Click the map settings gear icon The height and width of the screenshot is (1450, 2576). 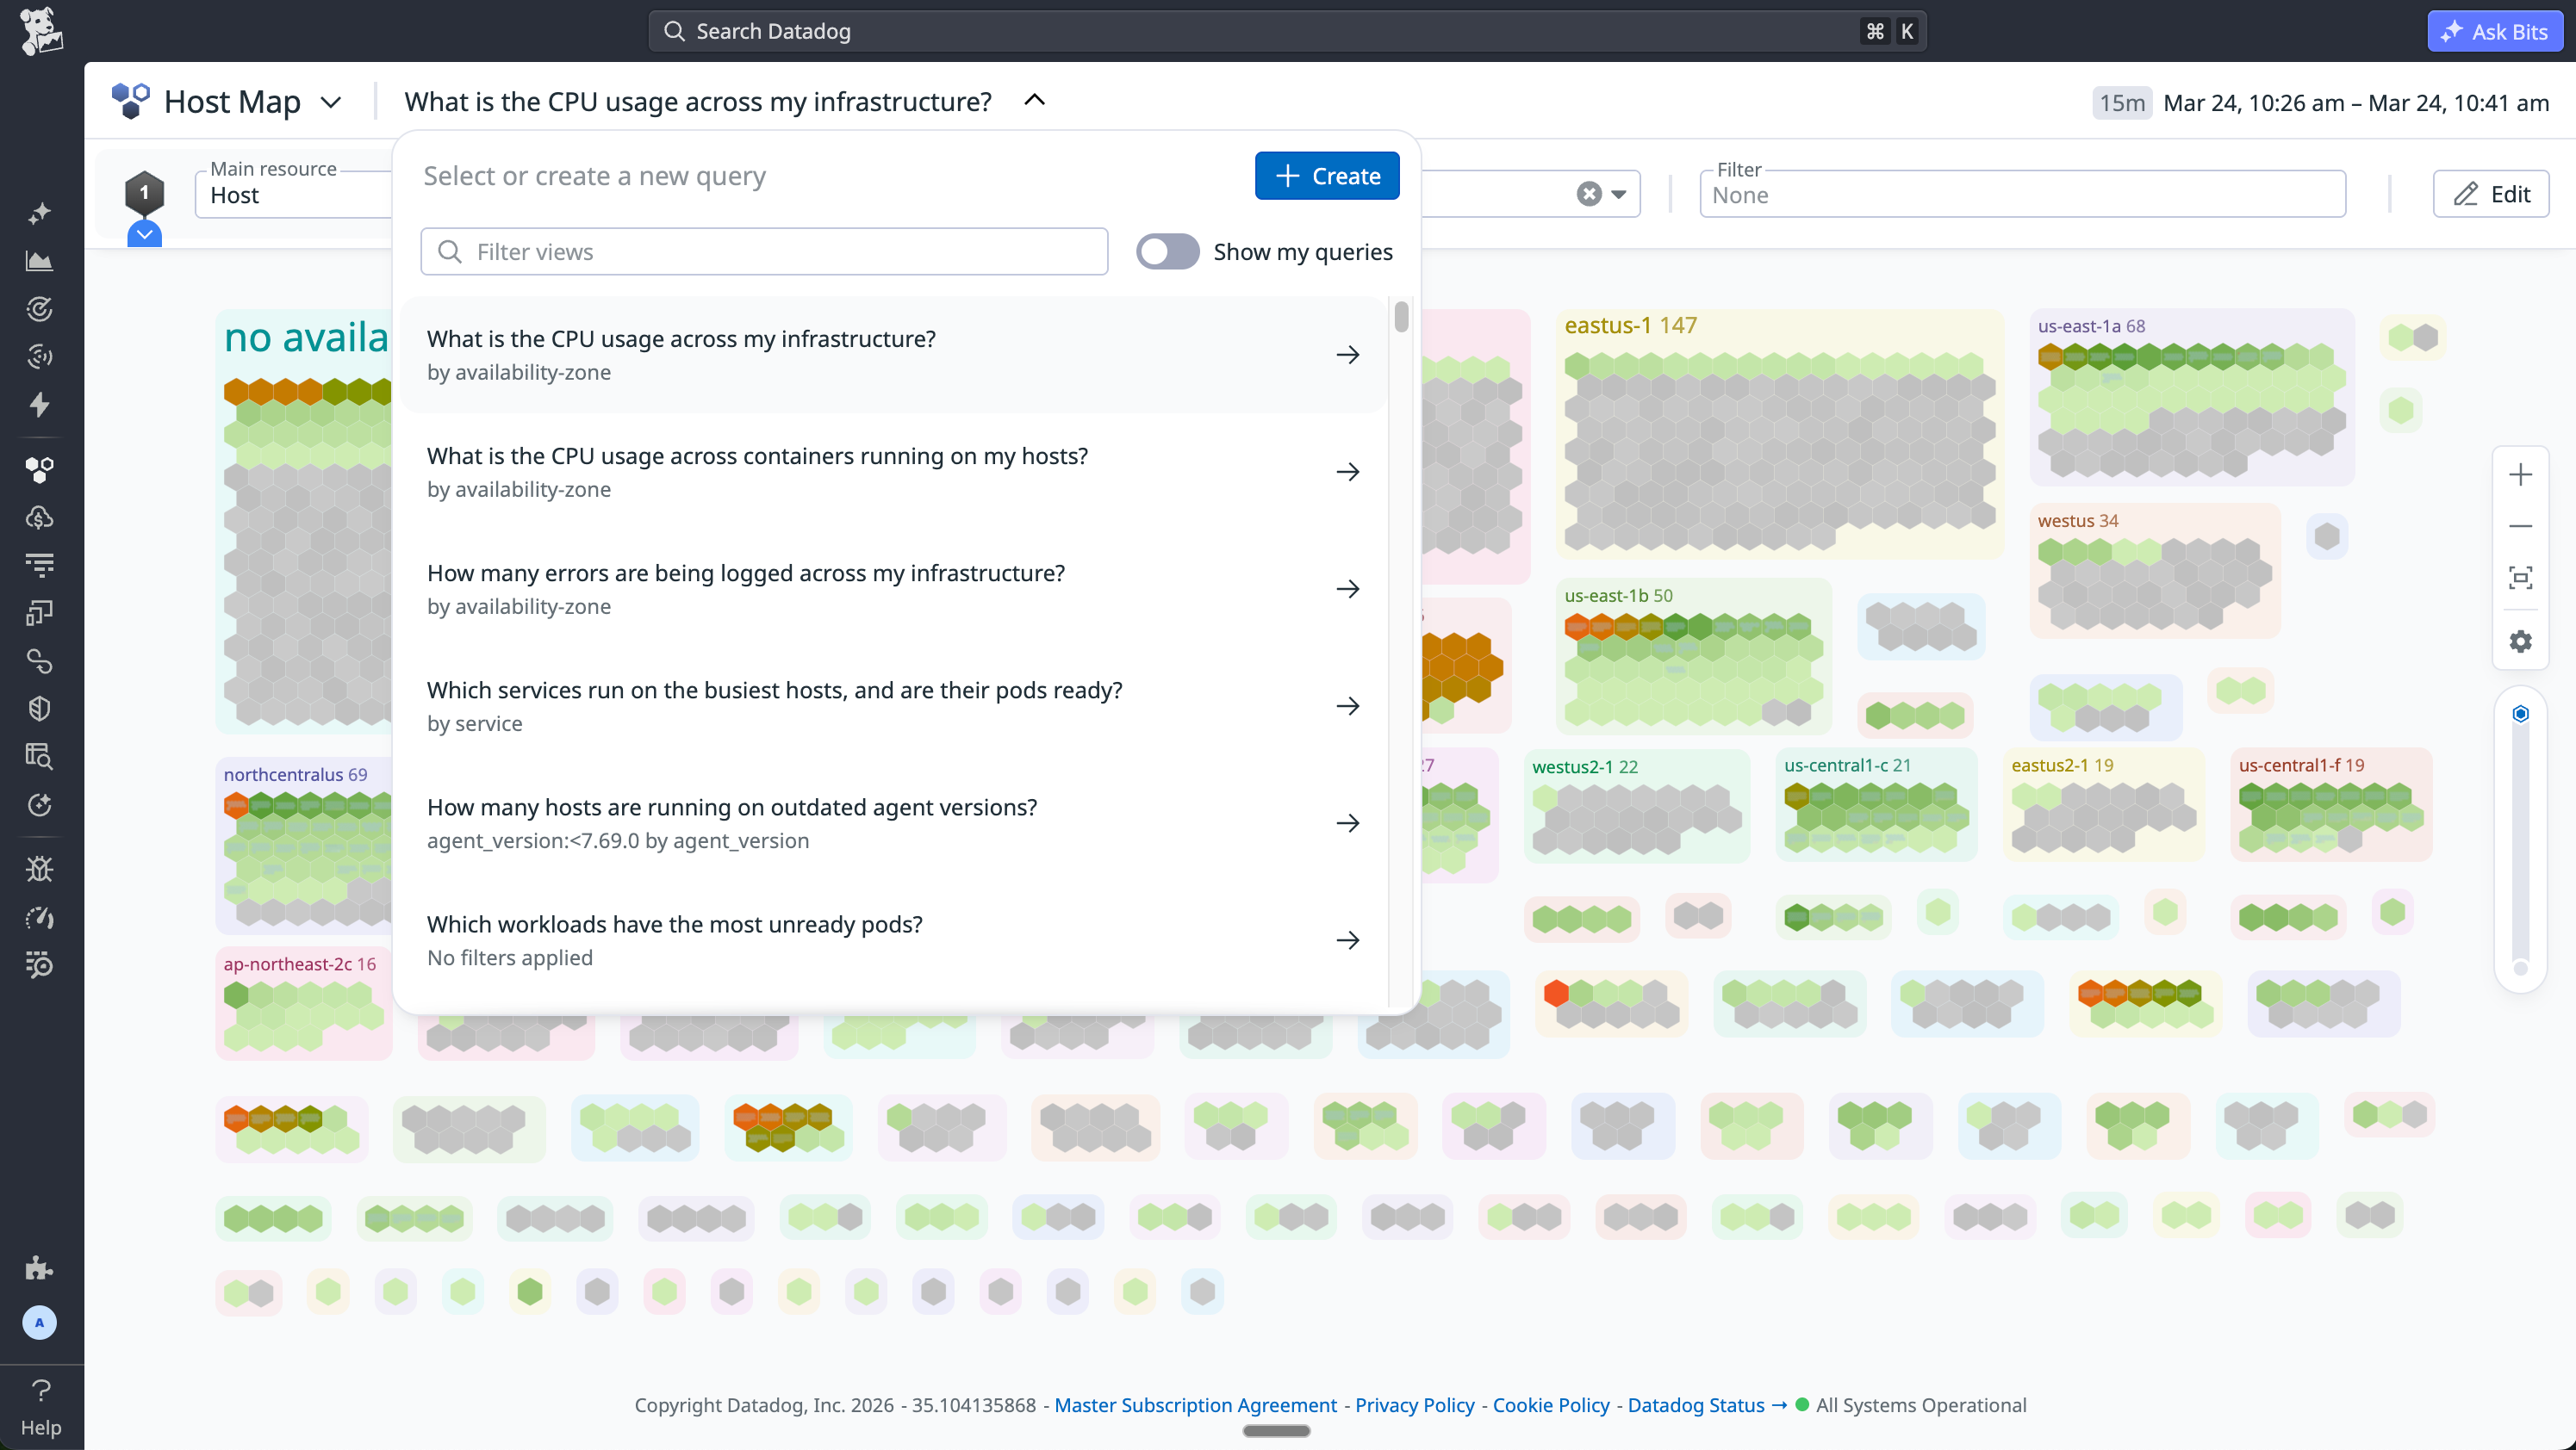pyautogui.click(x=2520, y=641)
